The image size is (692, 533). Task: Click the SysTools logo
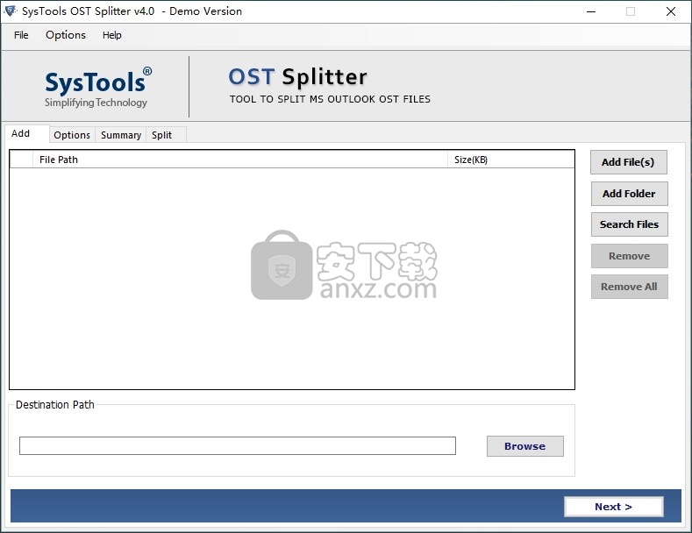point(98,88)
